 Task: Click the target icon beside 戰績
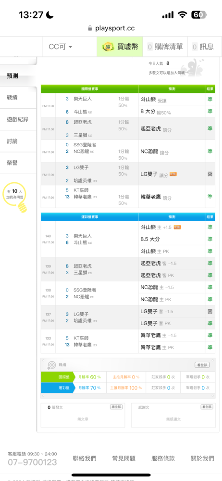tap(51, 365)
